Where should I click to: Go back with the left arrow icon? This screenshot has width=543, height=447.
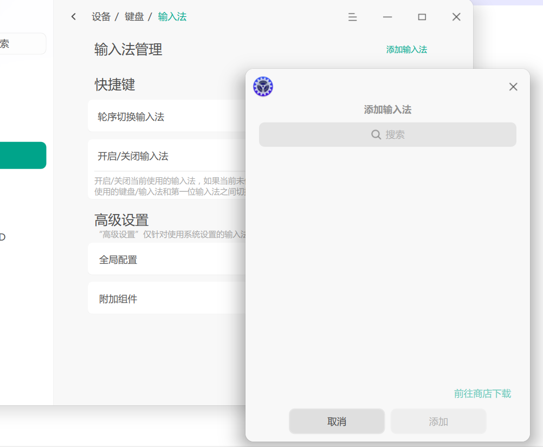73,17
